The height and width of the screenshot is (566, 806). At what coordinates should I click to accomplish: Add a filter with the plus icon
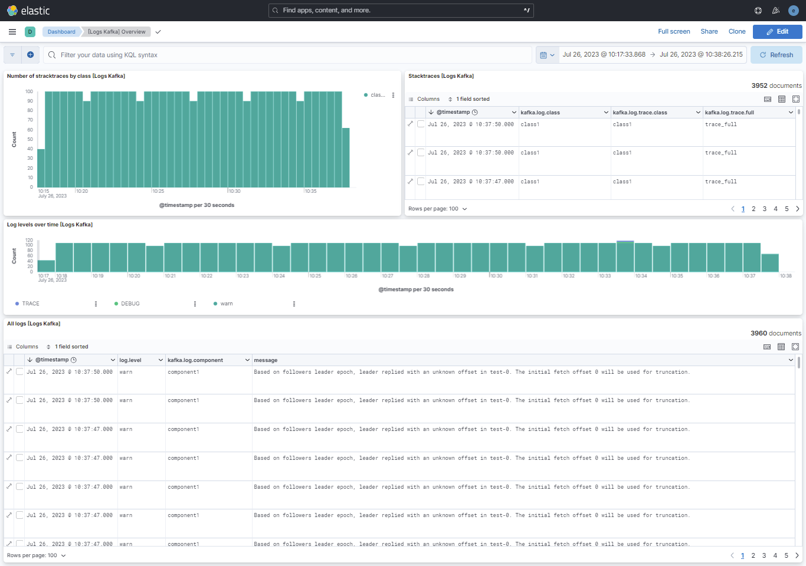click(x=31, y=55)
